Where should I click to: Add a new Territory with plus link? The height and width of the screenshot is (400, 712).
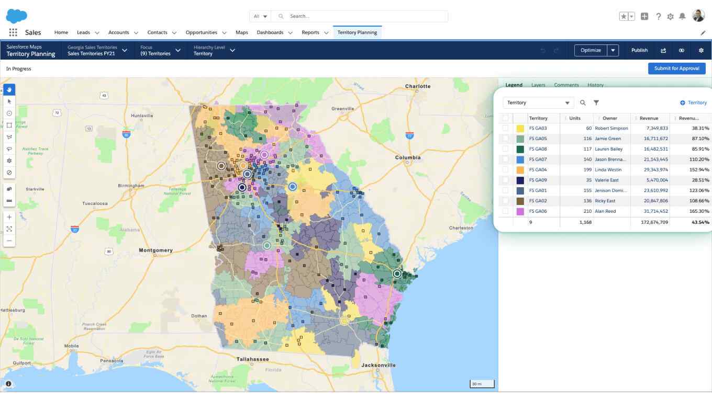click(x=693, y=103)
